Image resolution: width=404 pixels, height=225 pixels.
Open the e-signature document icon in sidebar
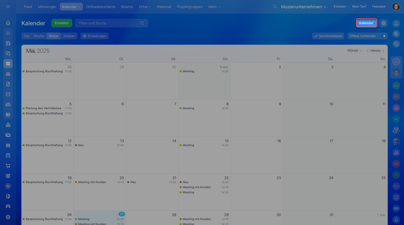[8, 196]
